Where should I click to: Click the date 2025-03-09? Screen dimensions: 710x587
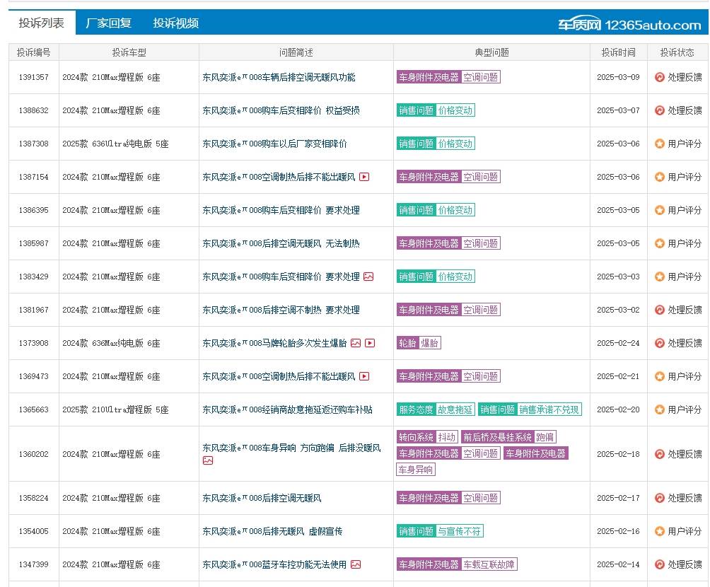619,77
